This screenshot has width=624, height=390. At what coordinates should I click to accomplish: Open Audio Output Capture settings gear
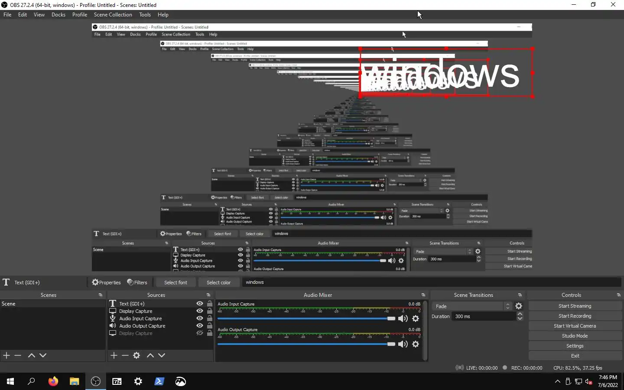click(x=416, y=344)
